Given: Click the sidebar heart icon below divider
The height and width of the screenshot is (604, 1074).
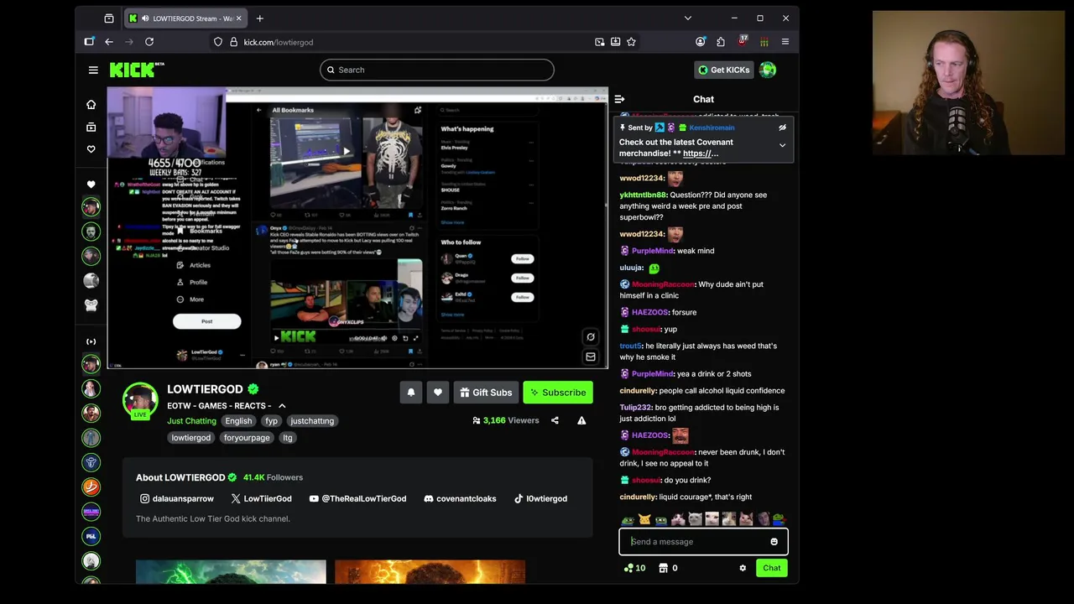Looking at the screenshot, I should [91, 185].
